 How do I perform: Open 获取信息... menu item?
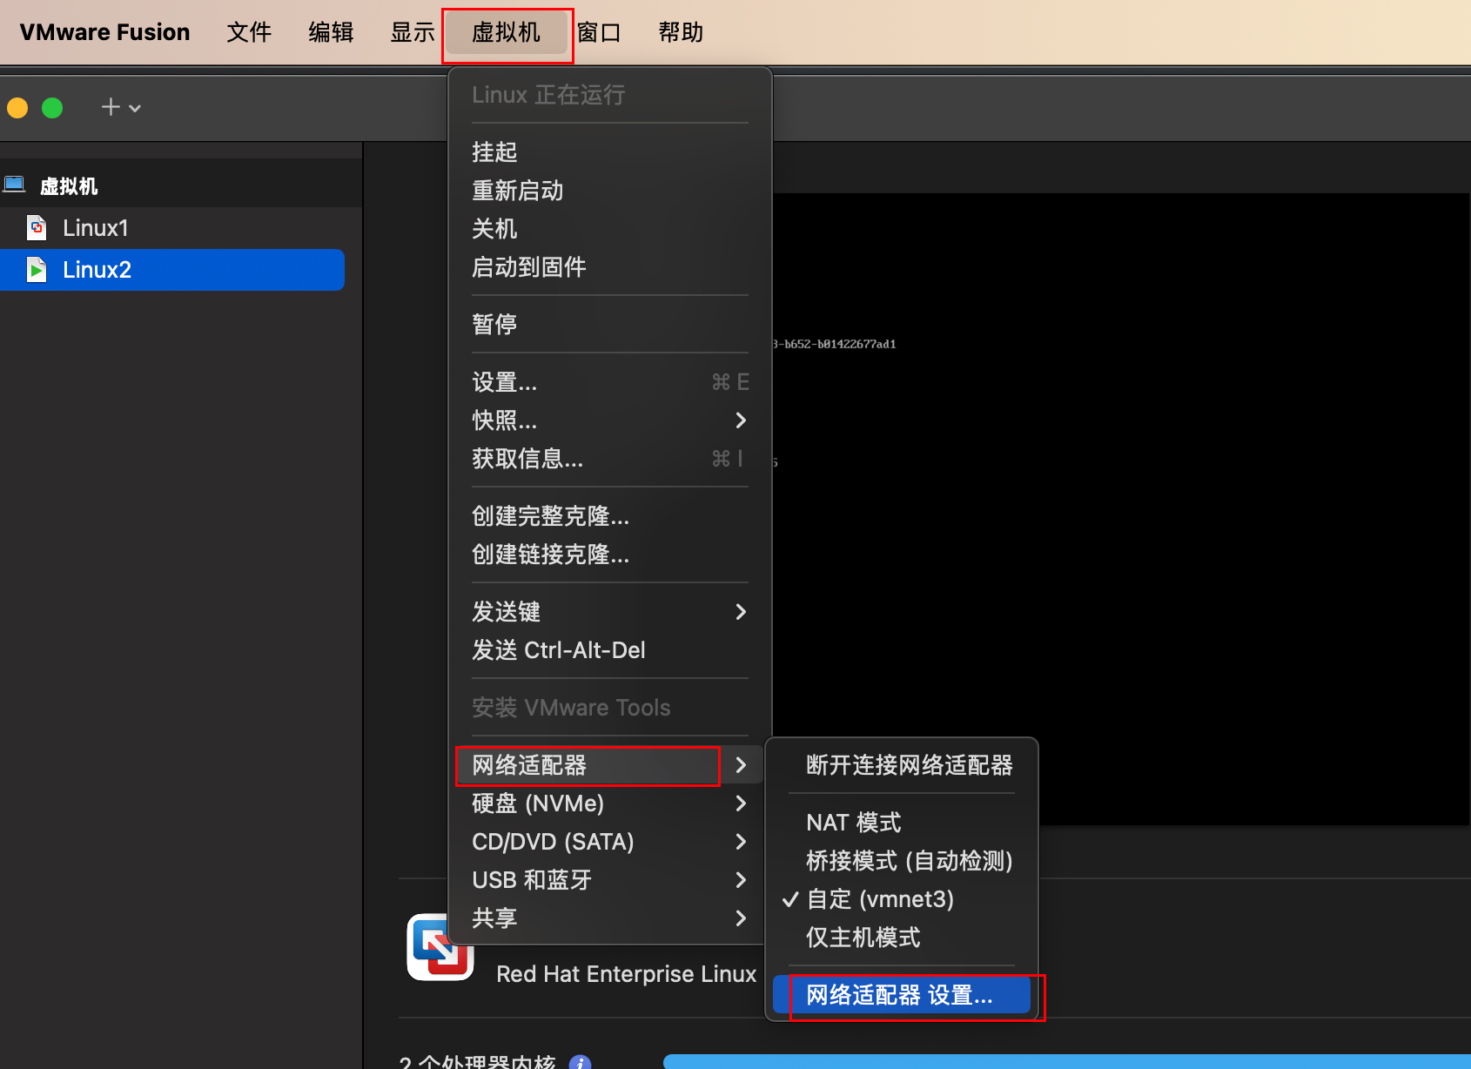coord(609,459)
